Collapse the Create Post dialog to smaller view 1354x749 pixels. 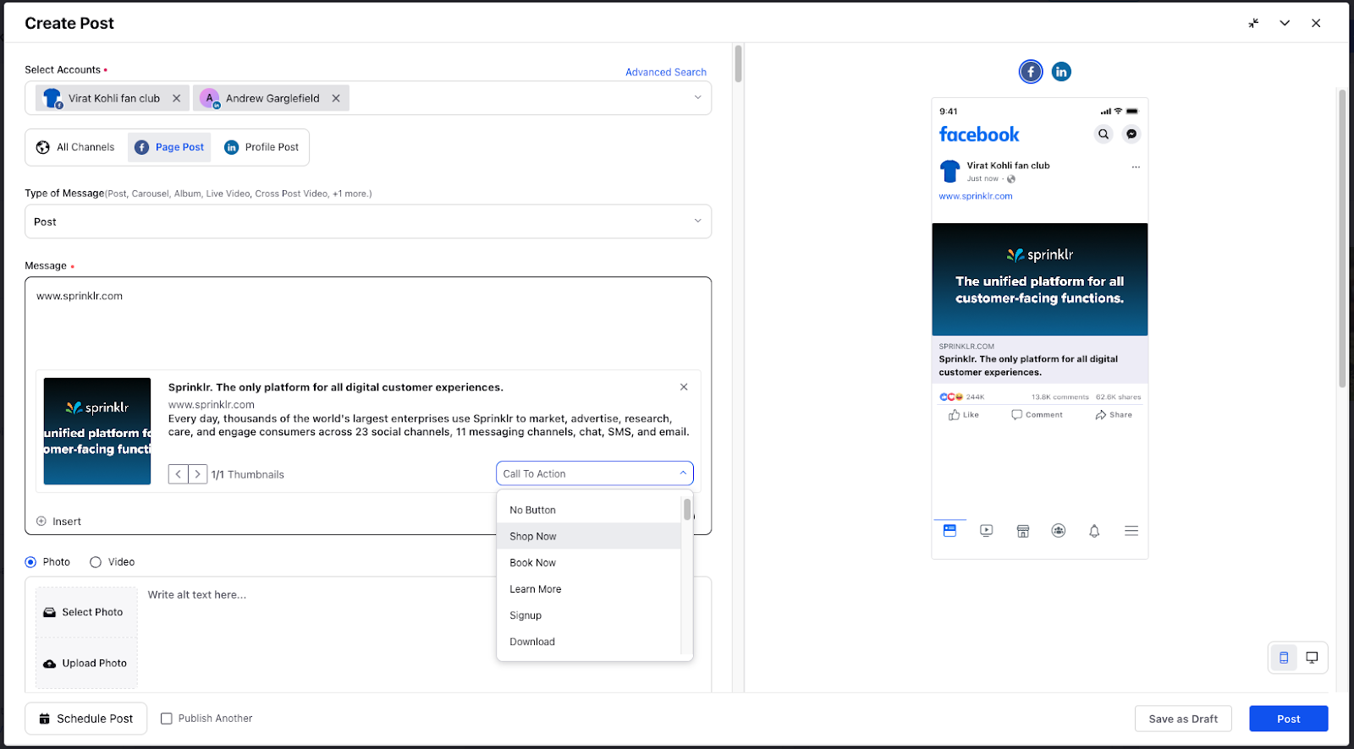[x=1253, y=24]
